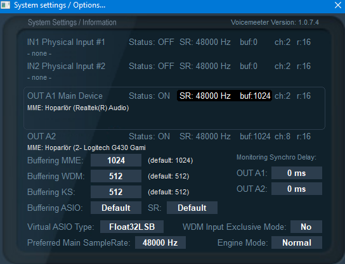Adjust OUT A1 monitoring delay 0 ms
The height and width of the screenshot is (264, 345).
coord(297,173)
